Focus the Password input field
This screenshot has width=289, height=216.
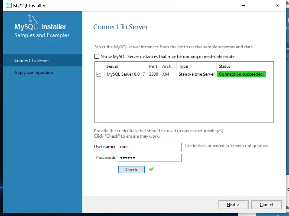(150, 158)
